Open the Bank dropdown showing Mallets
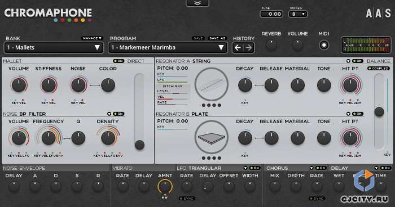This screenshot has height=207, width=395. pos(54,47)
